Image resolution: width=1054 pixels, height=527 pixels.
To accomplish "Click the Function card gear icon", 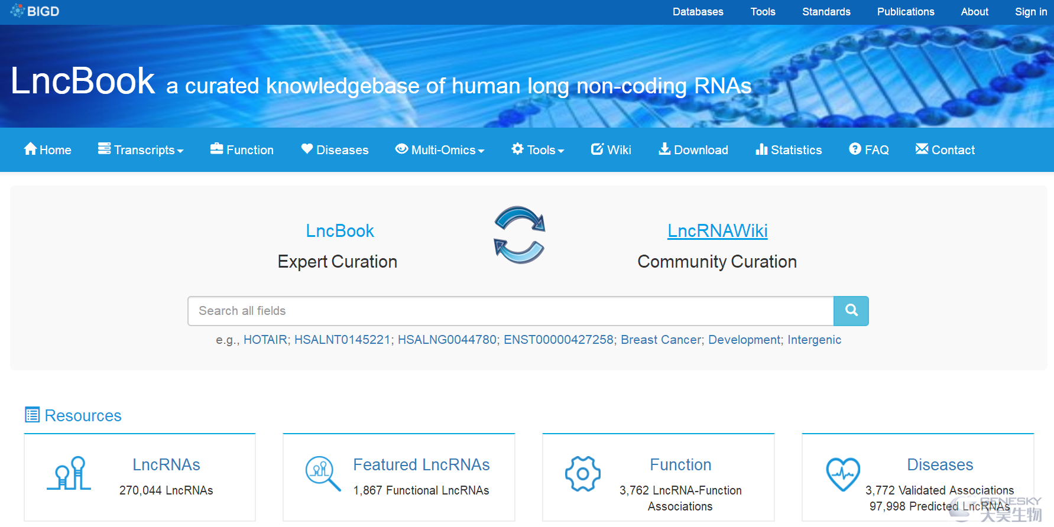I will [x=583, y=473].
